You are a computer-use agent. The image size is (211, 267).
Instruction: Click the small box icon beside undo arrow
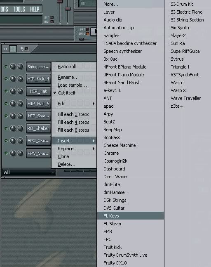point(26,49)
